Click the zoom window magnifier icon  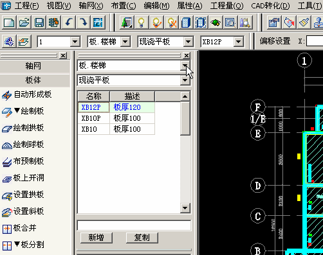[230, 22]
